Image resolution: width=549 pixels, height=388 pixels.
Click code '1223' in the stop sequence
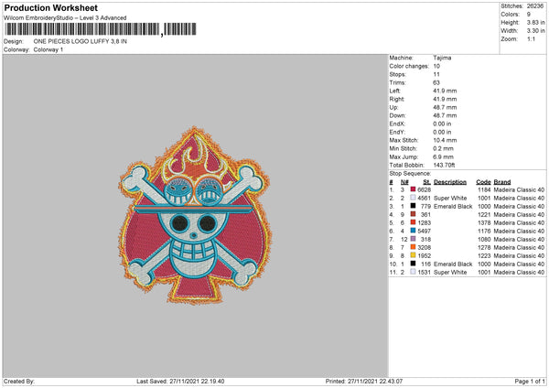(484, 255)
